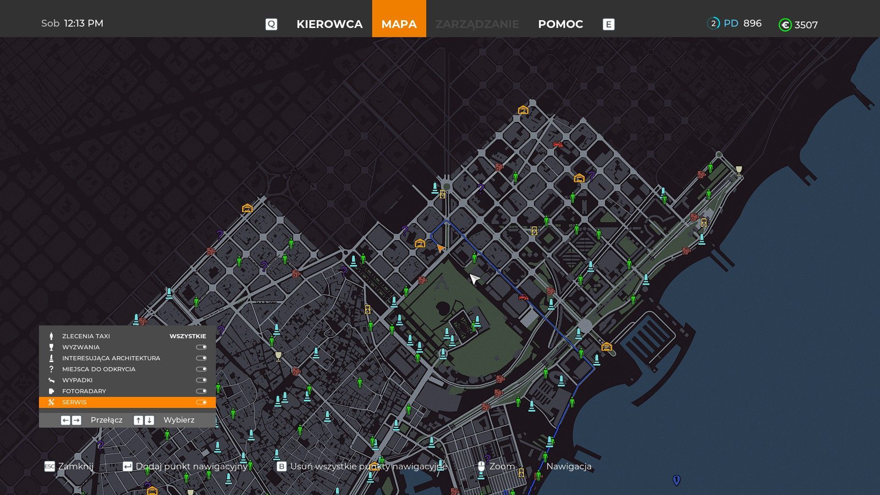Click the E key icon in header
The height and width of the screenshot is (495, 880).
pyautogui.click(x=608, y=24)
